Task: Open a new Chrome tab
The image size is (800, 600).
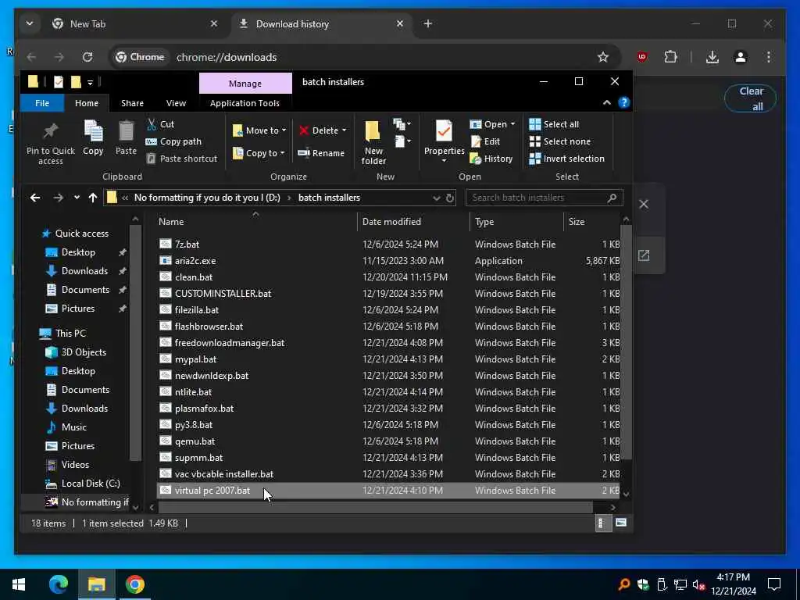Action: (x=427, y=24)
